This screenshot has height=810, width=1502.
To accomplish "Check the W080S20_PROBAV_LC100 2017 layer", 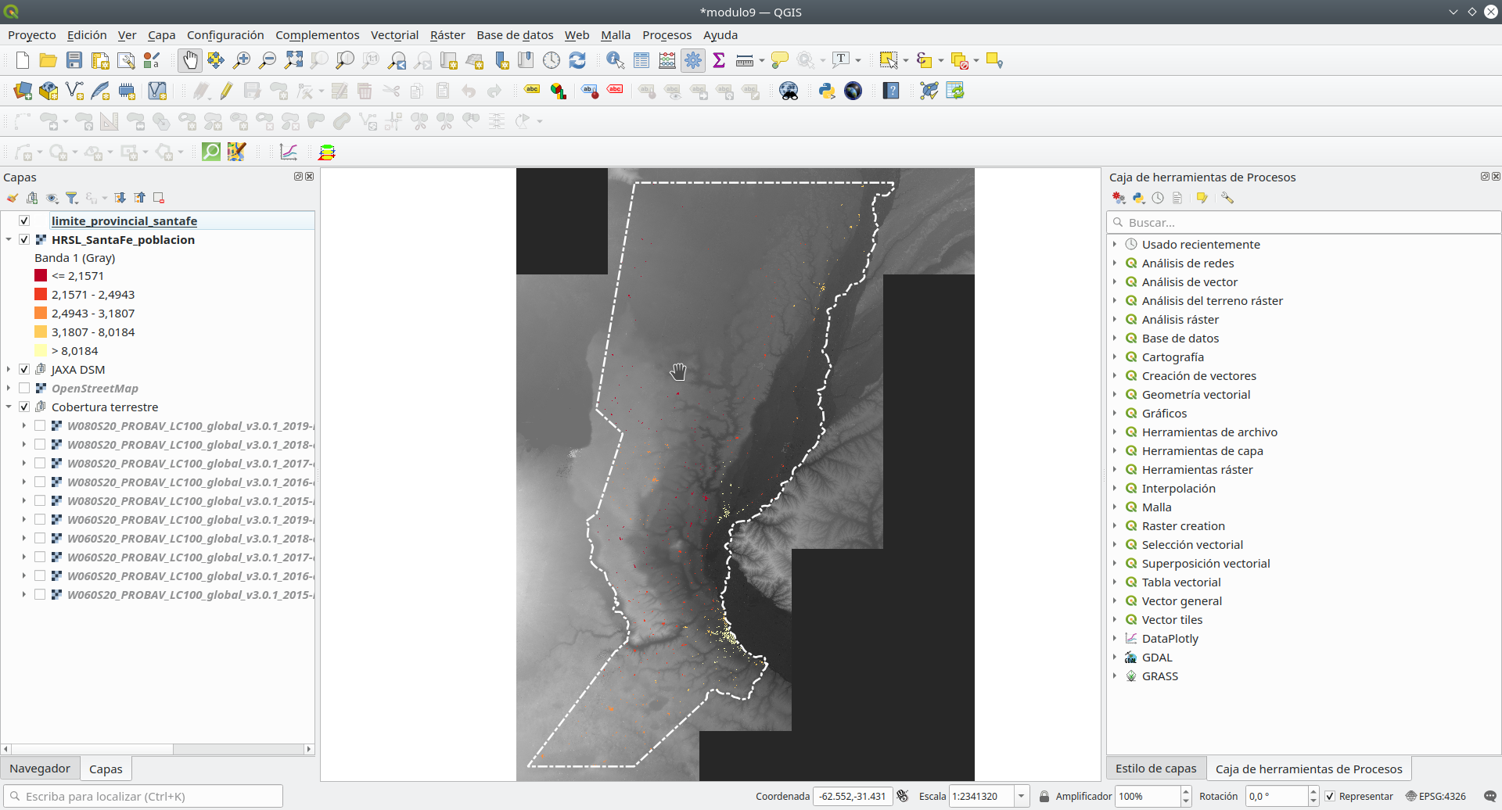I will pyautogui.click(x=40, y=463).
